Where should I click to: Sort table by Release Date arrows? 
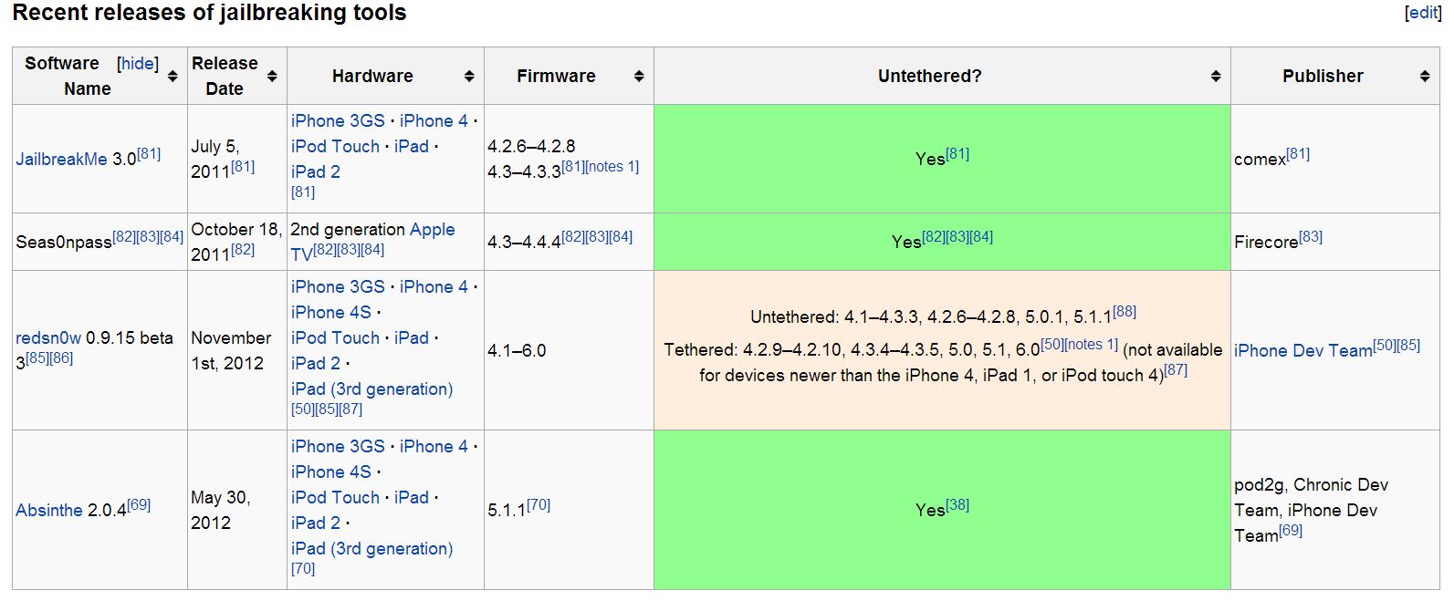tap(272, 77)
